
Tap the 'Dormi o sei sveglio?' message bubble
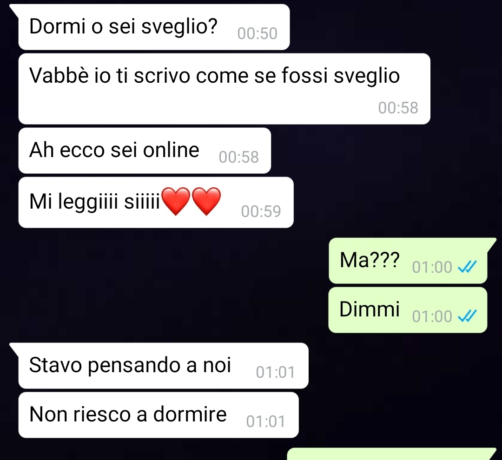tap(154, 27)
